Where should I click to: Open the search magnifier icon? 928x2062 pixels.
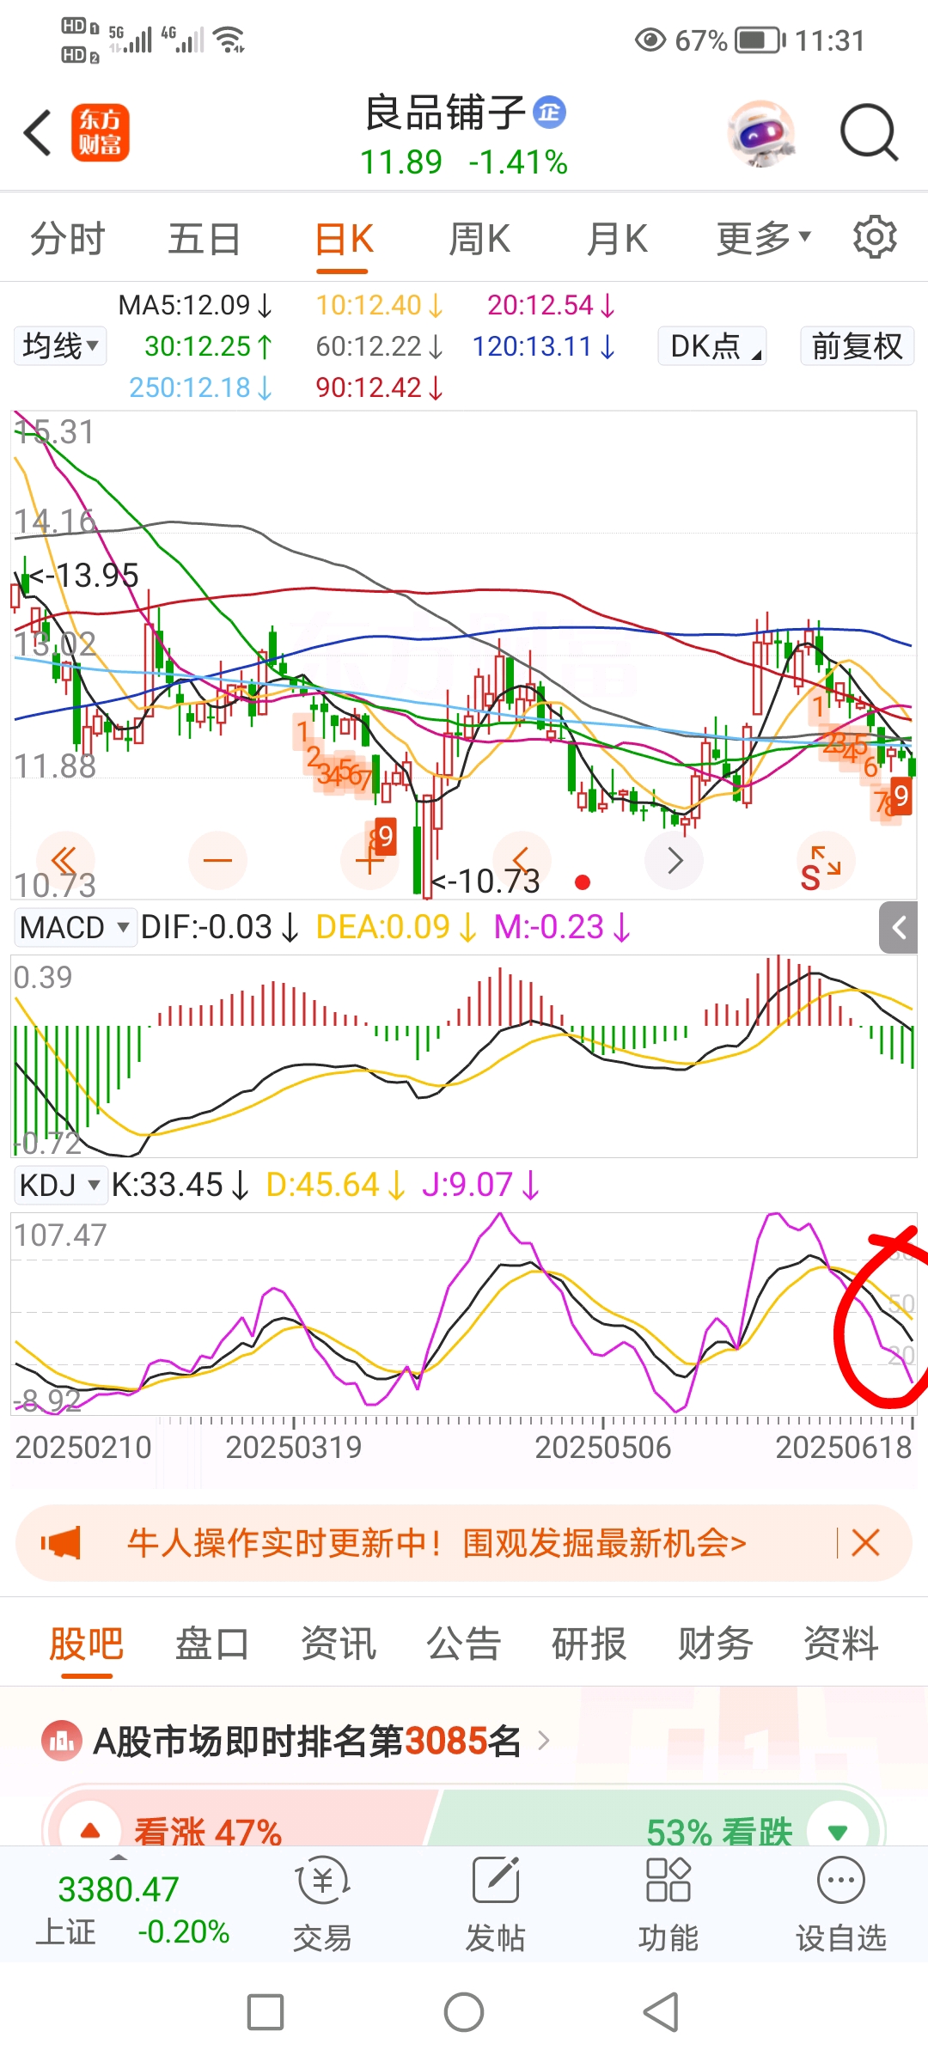pos(869,133)
